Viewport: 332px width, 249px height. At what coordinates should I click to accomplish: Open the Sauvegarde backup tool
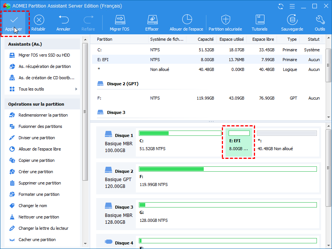click(292, 20)
